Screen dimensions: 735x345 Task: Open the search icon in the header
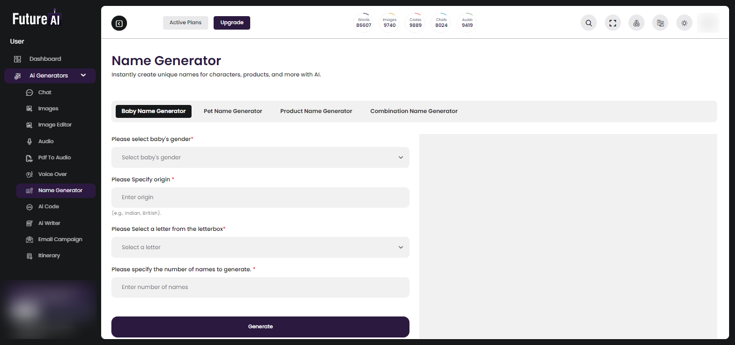pos(588,23)
